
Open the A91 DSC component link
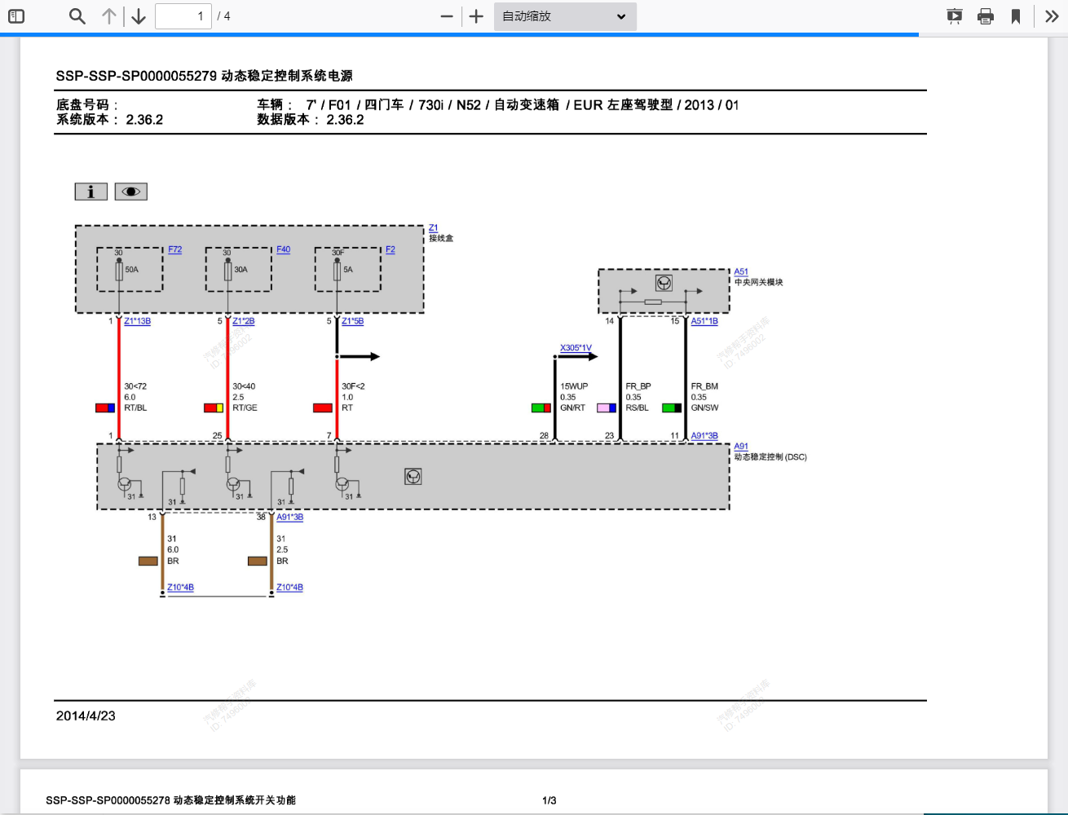pos(740,446)
